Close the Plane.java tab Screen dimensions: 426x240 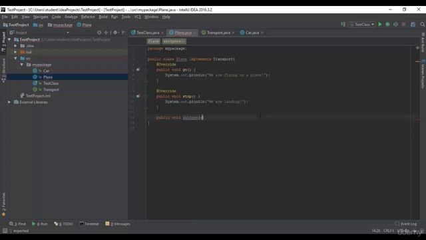[194, 33]
